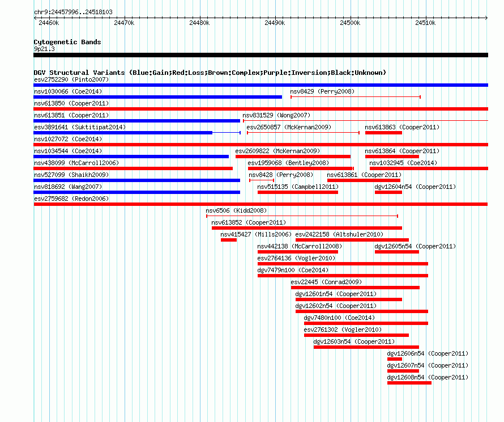Click nsv1032945 (Coe2014) label

point(403,163)
